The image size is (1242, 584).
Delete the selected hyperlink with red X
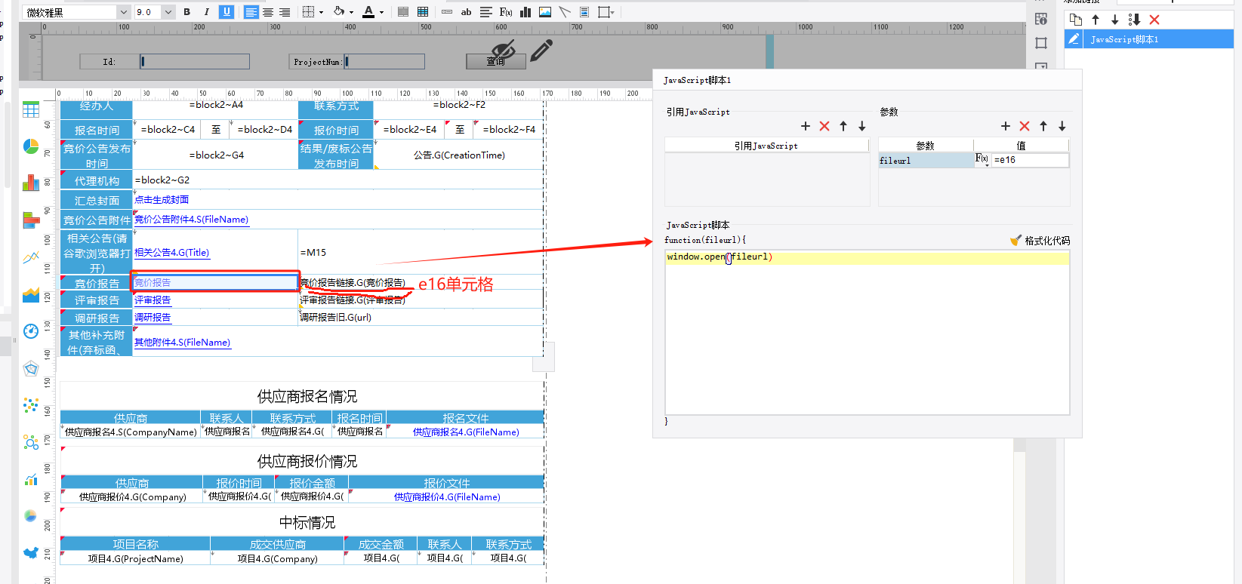(1154, 20)
